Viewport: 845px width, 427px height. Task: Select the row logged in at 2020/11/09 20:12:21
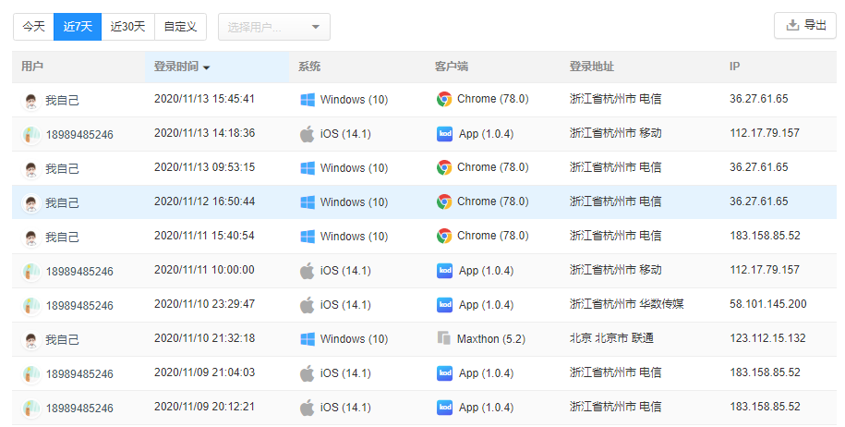tap(204, 407)
